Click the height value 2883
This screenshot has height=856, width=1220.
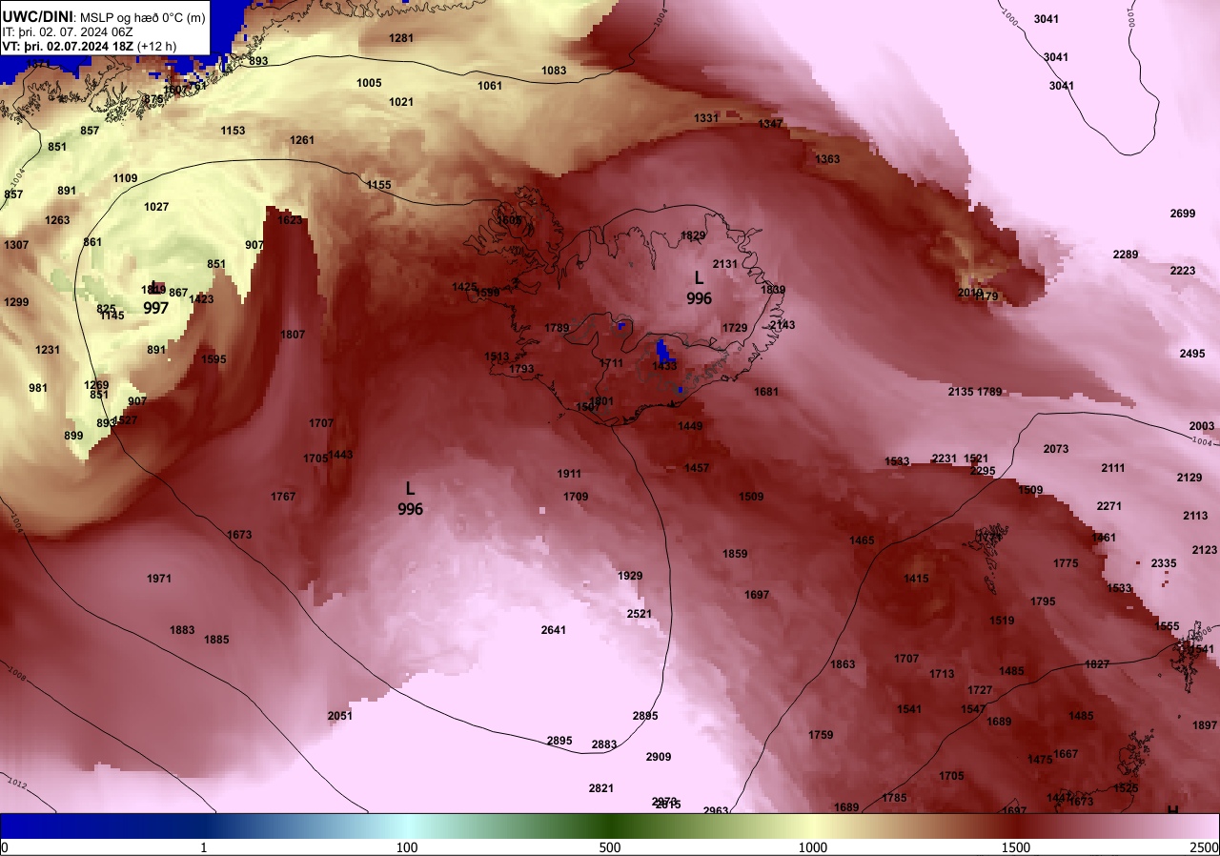tap(604, 744)
